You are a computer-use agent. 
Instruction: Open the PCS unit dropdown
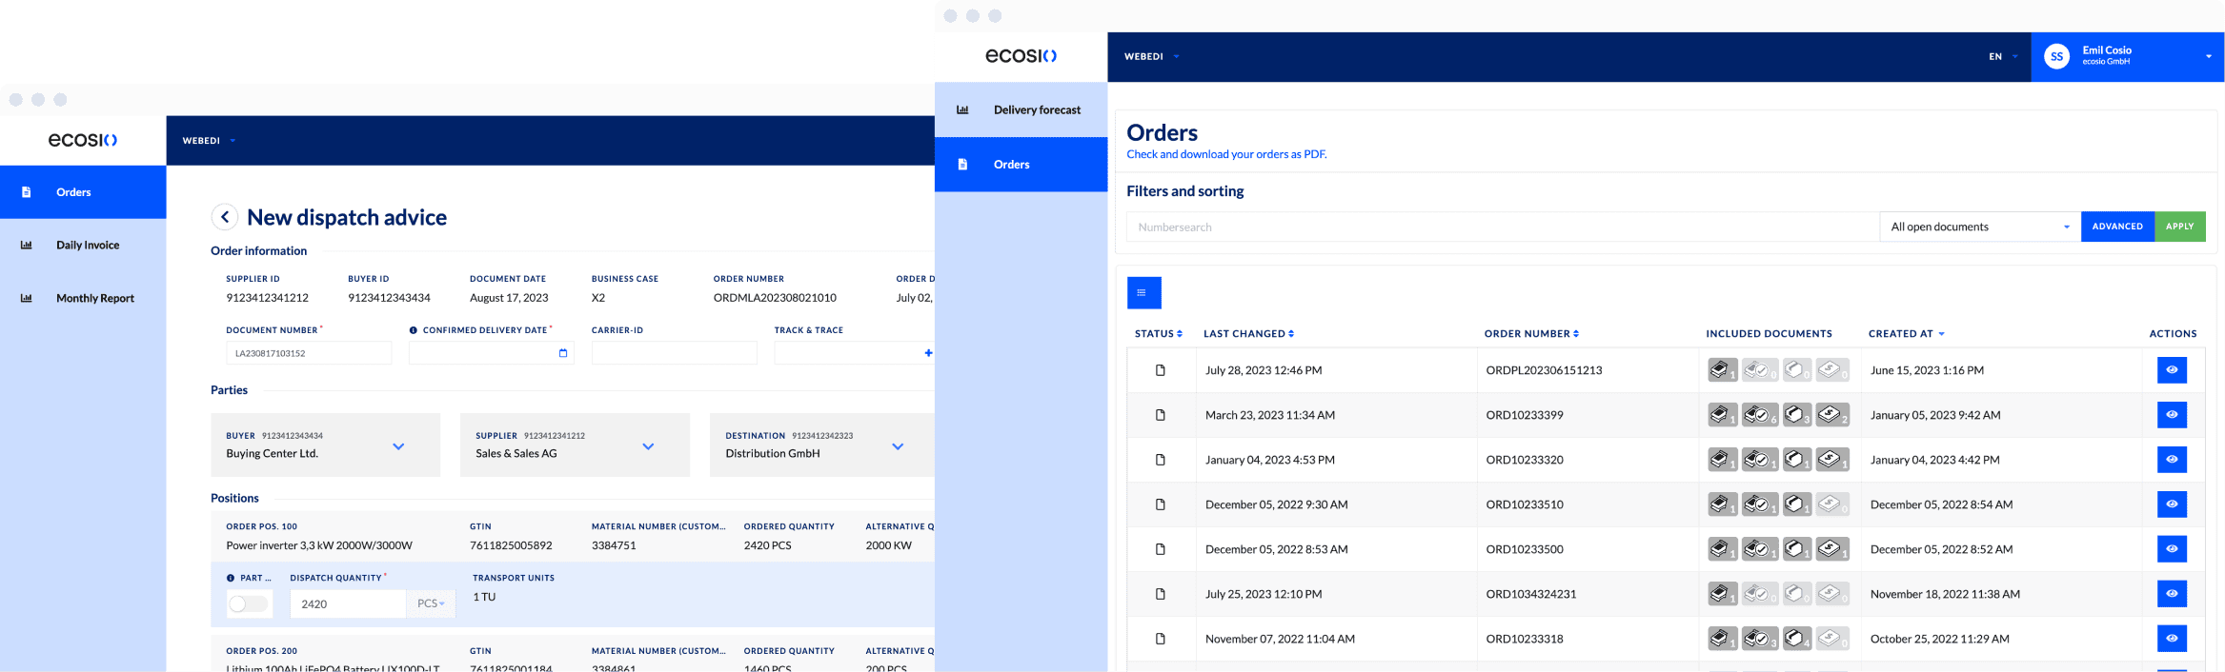click(431, 604)
